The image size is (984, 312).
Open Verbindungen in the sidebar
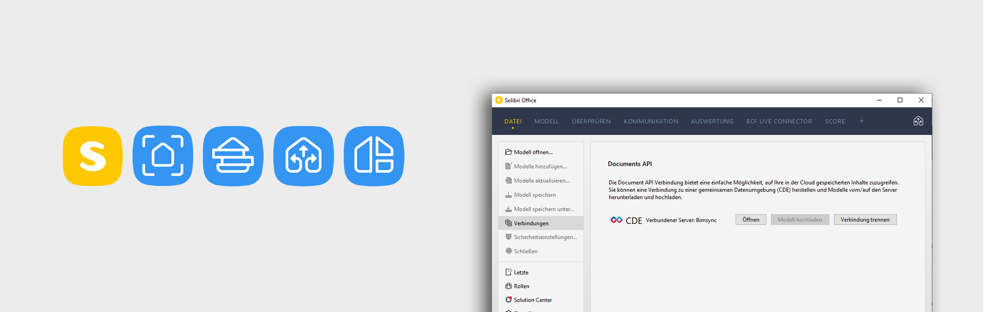(541, 223)
